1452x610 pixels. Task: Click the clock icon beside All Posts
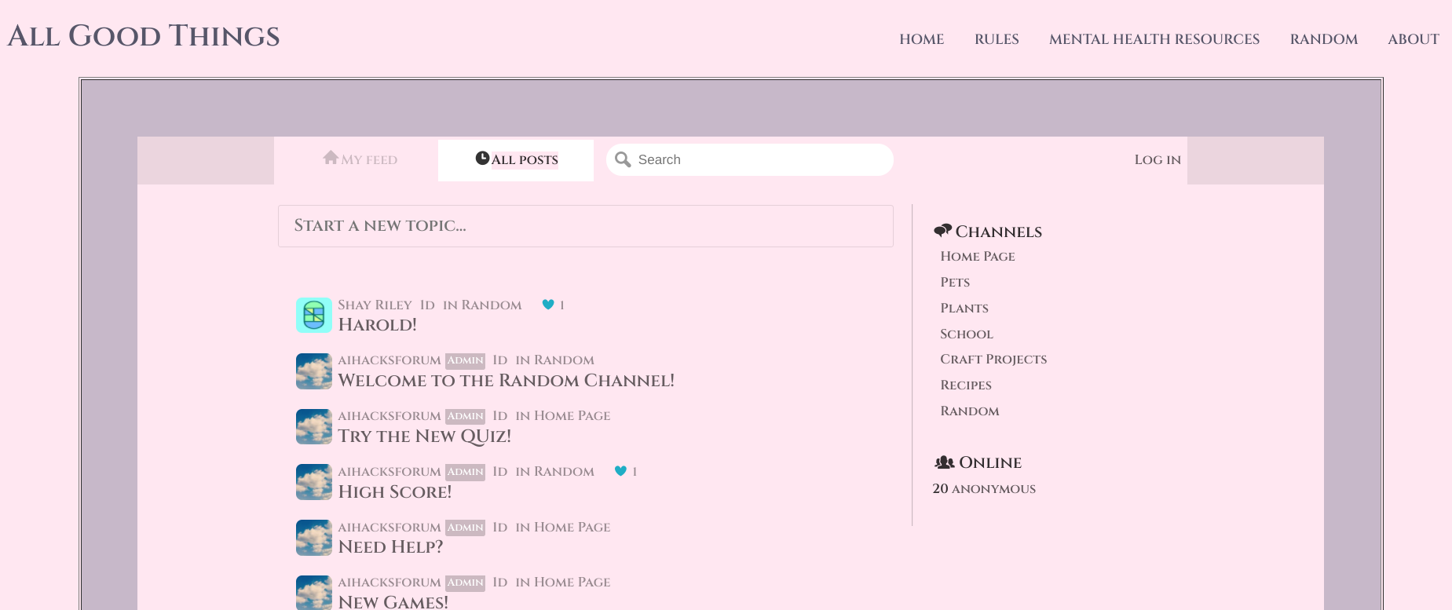(x=483, y=158)
